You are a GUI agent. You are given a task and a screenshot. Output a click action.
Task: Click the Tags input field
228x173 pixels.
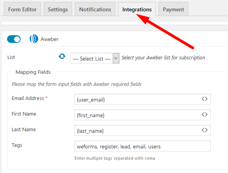143,146
